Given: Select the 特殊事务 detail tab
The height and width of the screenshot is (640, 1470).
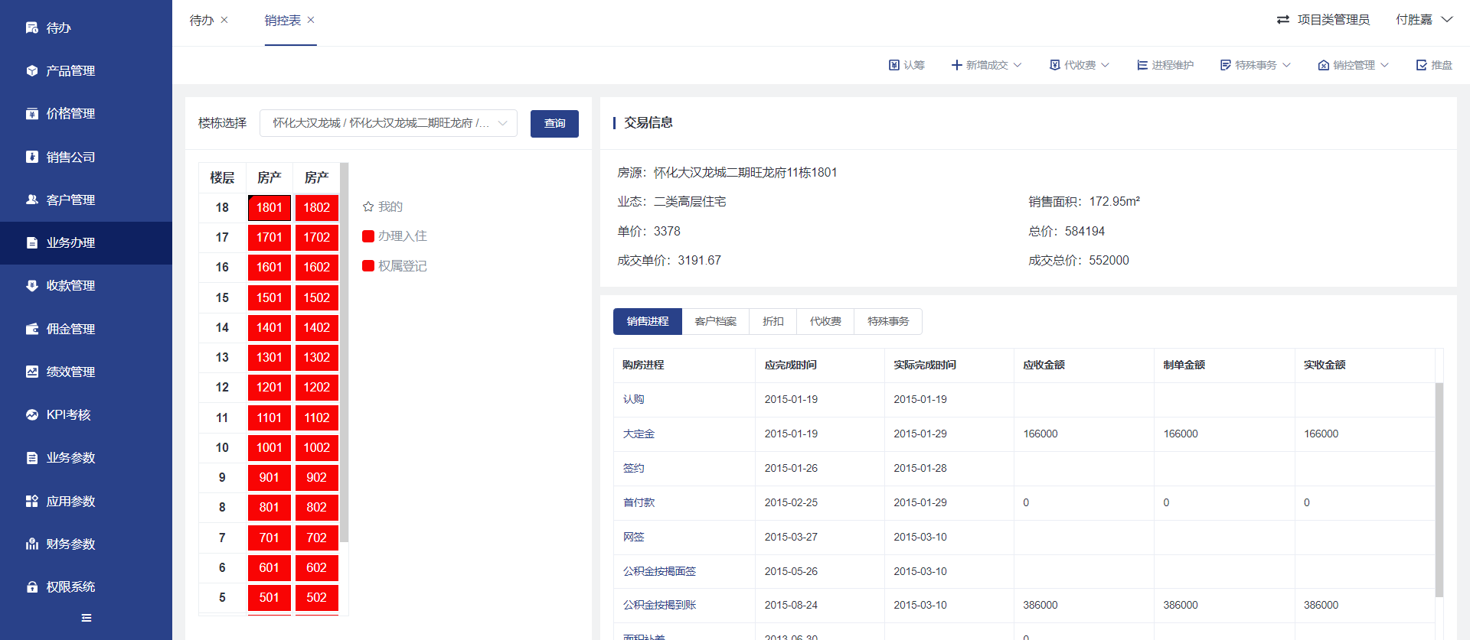Looking at the screenshot, I should [888, 321].
